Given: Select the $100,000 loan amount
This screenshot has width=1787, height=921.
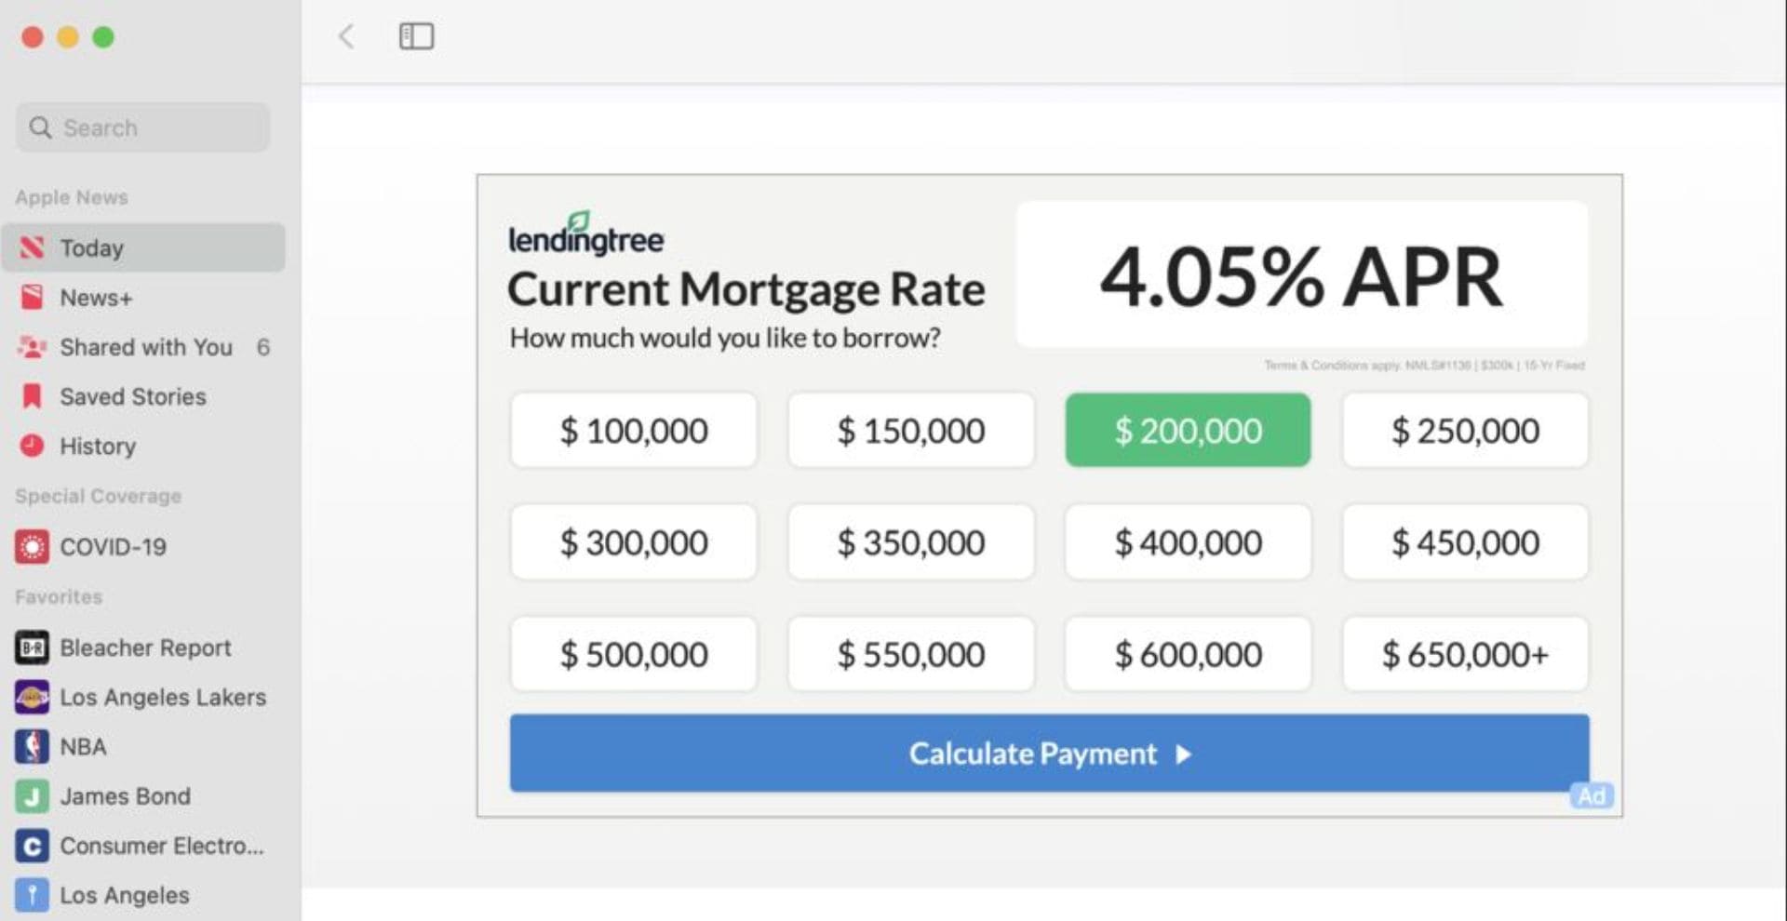Looking at the screenshot, I should [x=633, y=431].
